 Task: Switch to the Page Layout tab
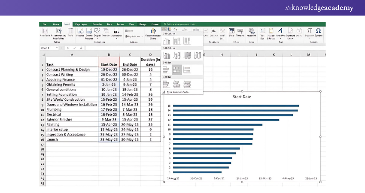click(81, 24)
